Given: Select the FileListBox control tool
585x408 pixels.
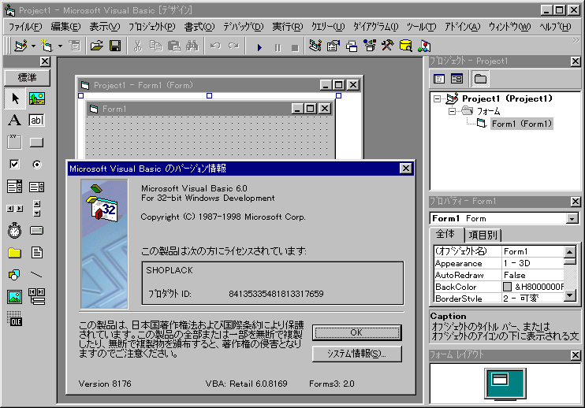Looking at the screenshot, I should pyautogui.click(x=37, y=253).
